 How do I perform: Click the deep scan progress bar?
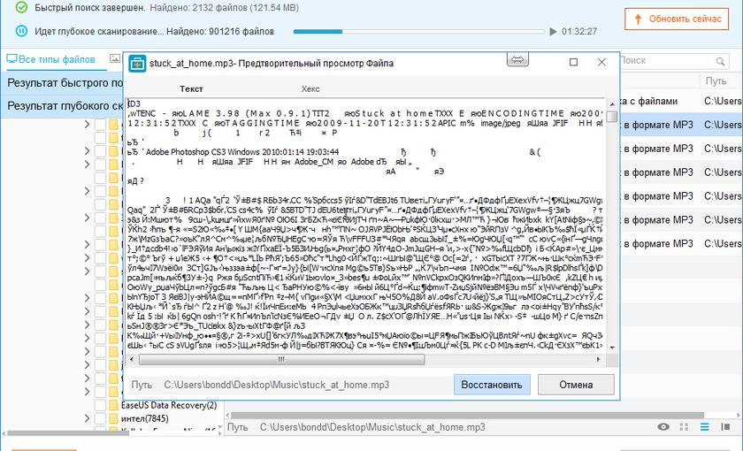click(x=419, y=32)
